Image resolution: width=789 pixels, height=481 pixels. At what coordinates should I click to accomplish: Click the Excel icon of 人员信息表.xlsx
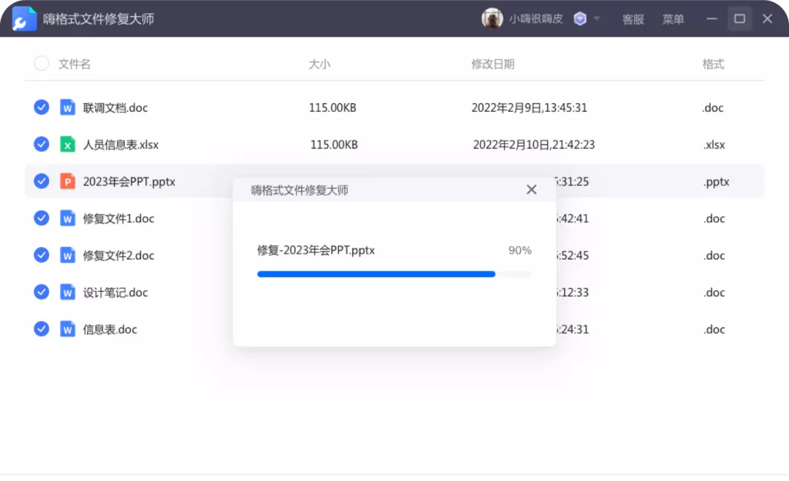(67, 144)
